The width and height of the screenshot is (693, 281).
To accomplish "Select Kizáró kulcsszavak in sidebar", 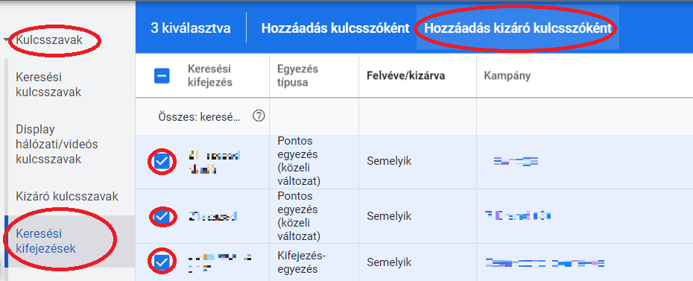I will click(67, 196).
